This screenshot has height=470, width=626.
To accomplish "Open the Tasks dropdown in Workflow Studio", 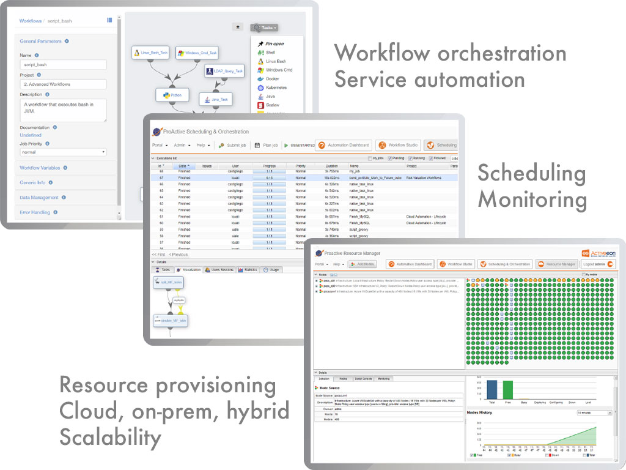I will tap(264, 28).
